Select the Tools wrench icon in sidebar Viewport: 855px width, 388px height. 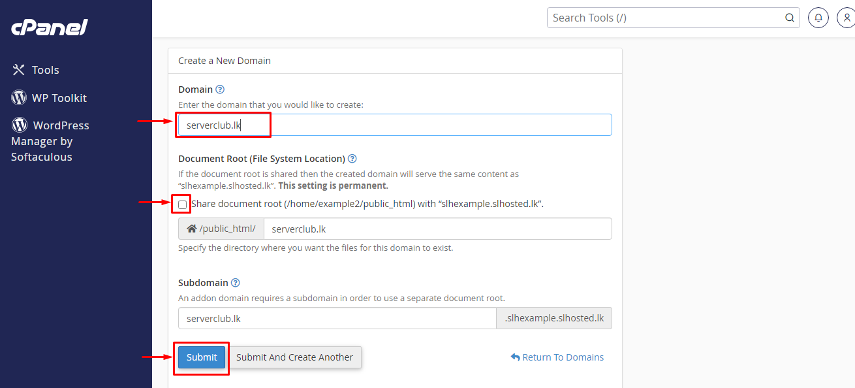point(18,69)
